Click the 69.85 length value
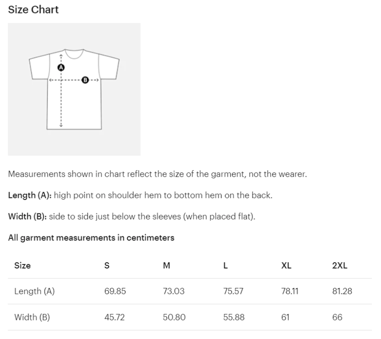The image size is (381, 339). [115, 291]
